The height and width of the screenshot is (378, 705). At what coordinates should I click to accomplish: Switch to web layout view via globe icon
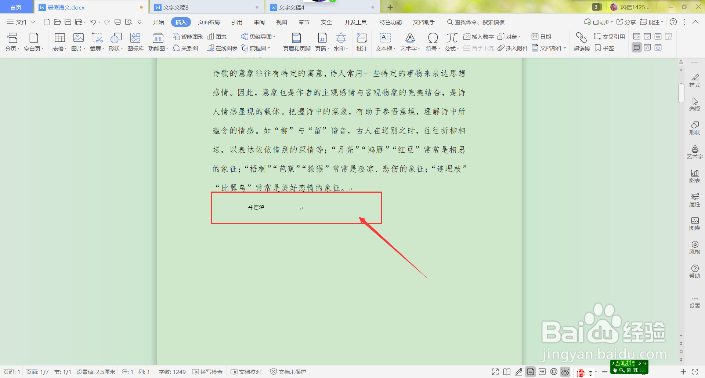coord(553,371)
